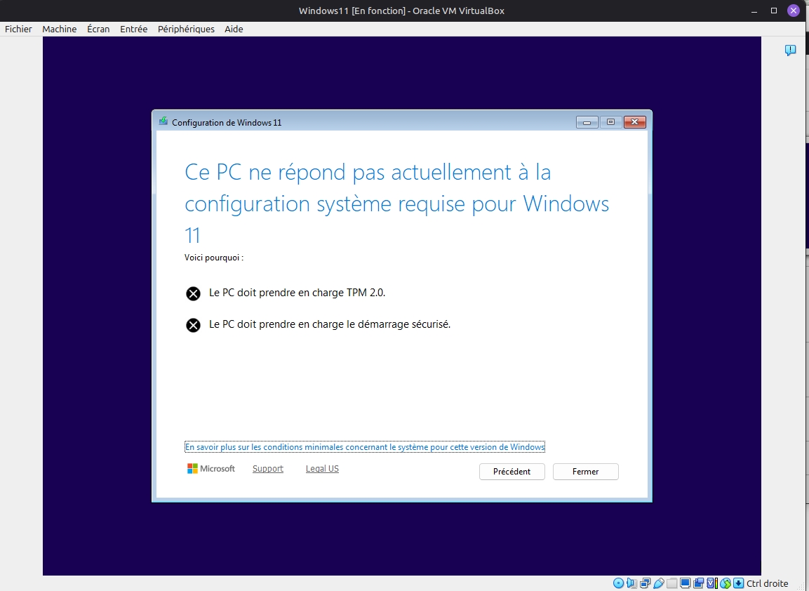This screenshot has width=809, height=591.
Task: Minimize the Windows 11 setup dialog
Action: coord(587,122)
